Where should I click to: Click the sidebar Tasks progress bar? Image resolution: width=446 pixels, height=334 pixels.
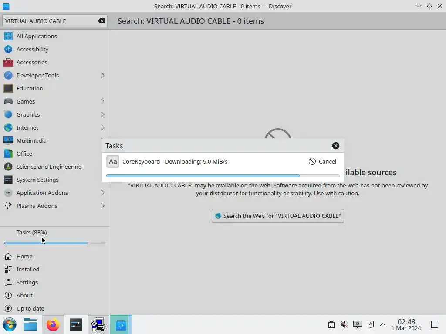[x=55, y=243]
